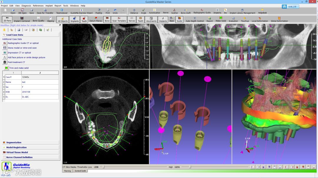Click the Scatter tool

point(174,11)
